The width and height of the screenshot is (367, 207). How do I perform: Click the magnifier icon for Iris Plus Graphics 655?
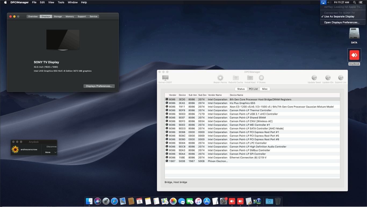167,103
